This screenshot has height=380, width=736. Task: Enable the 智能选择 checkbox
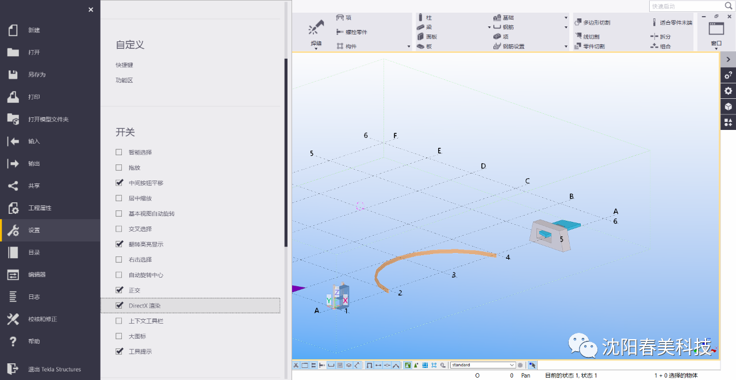[119, 152]
